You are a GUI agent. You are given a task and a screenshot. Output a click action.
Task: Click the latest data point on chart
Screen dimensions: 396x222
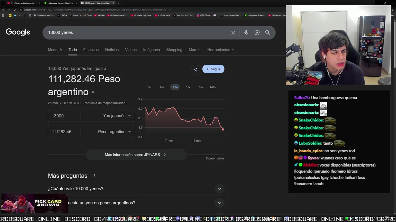(223, 129)
